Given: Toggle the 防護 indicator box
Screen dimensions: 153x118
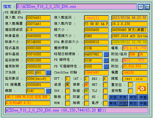Looking at the screenshot, I should coord(86,97).
